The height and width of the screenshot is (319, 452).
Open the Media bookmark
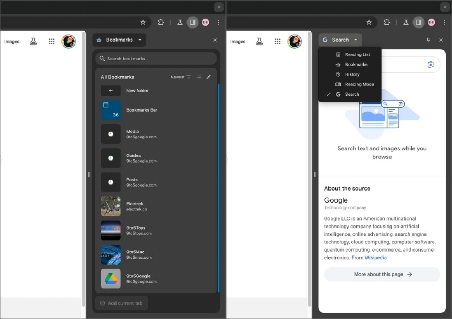coord(156,134)
